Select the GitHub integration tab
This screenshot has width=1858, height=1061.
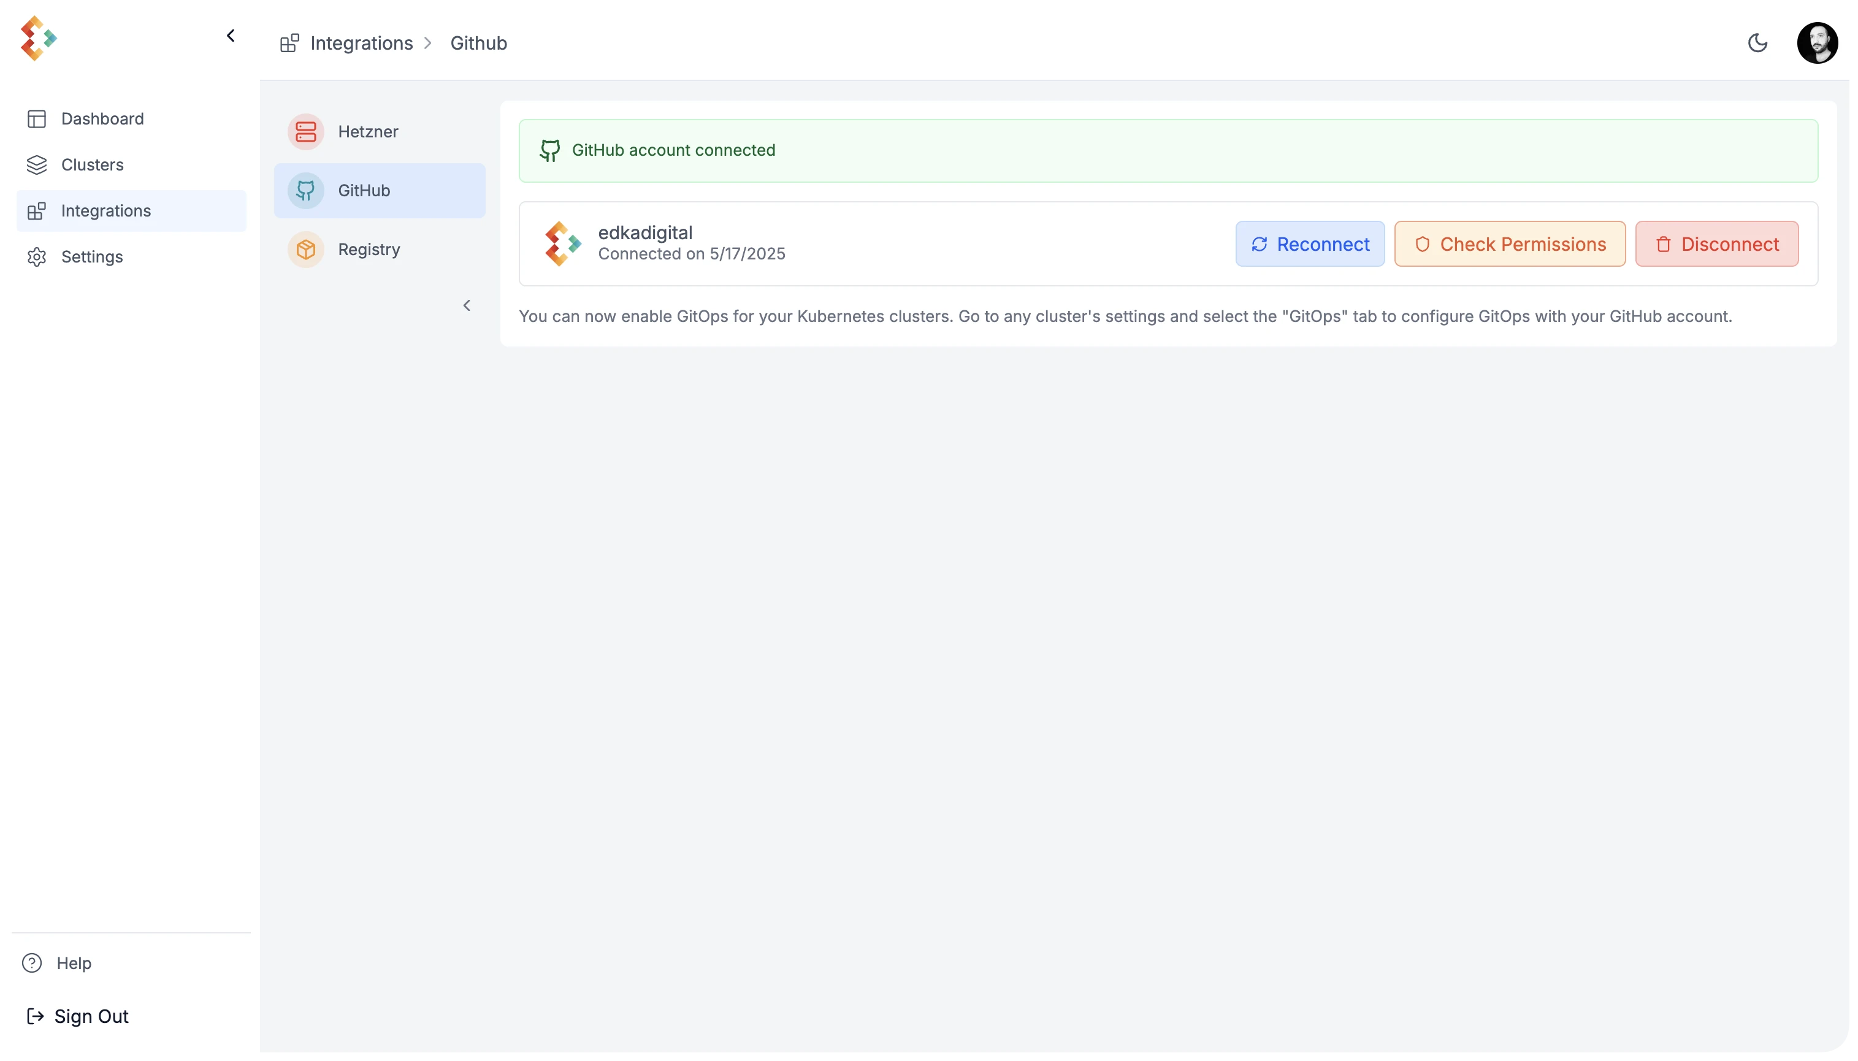(x=380, y=191)
